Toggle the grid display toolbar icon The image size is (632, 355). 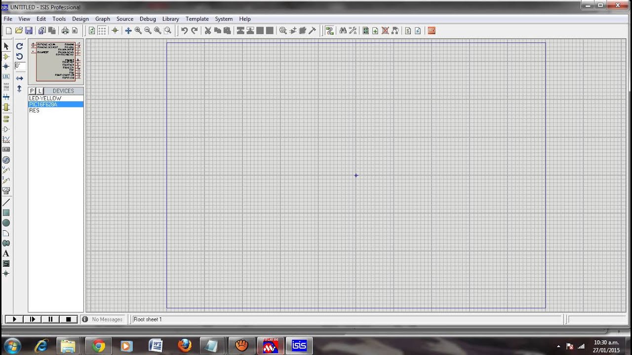102,31
